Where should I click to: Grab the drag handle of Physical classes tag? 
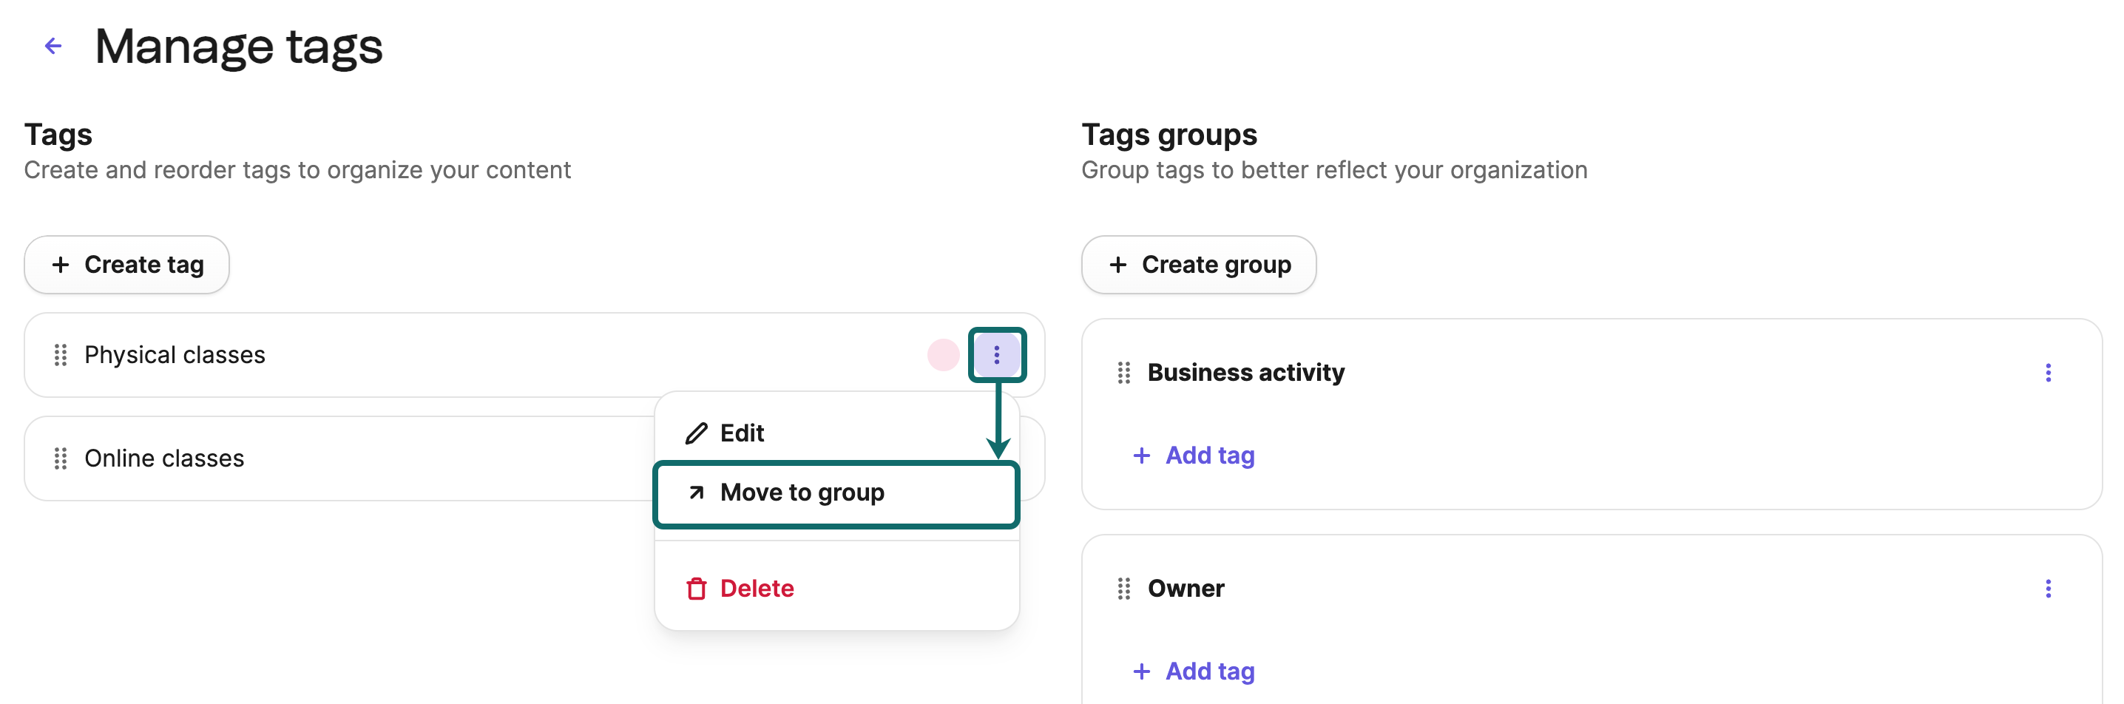[x=59, y=354]
